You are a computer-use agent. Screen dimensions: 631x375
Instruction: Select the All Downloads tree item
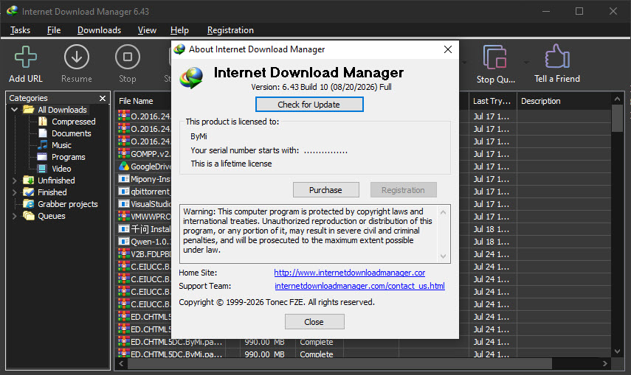click(x=63, y=110)
